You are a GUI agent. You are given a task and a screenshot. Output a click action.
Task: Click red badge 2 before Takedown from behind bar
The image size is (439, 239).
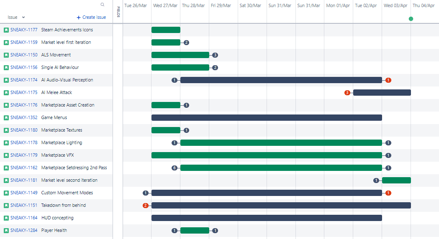pyautogui.click(x=146, y=206)
